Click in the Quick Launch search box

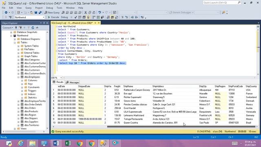pyautogui.click(x=220, y=3)
